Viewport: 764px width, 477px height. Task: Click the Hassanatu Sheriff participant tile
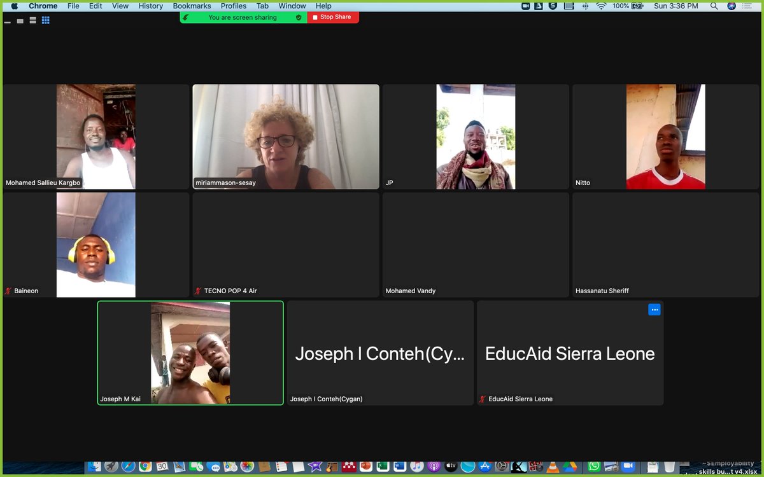[665, 245]
